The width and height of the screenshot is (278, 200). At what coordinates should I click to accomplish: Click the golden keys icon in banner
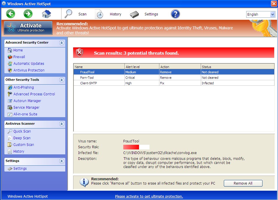point(264,28)
